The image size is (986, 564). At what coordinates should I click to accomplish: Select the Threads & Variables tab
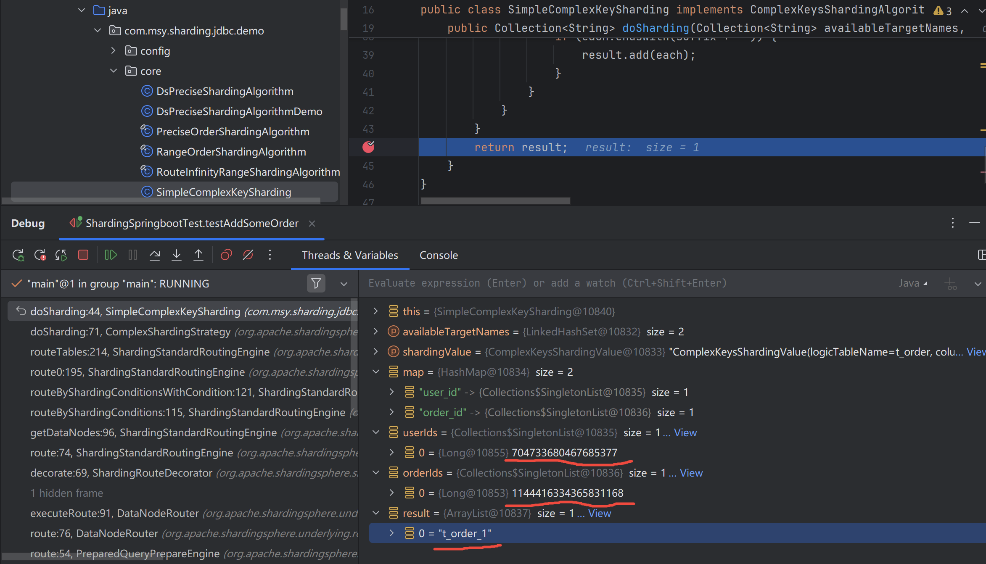349,255
